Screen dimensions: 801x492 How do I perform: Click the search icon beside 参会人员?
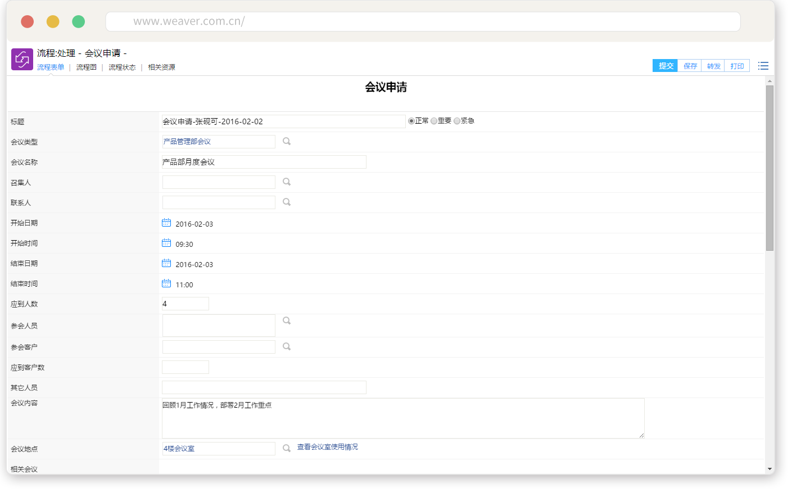coord(287,321)
